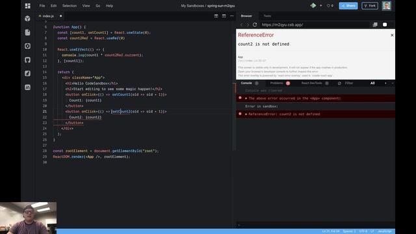Viewport: 416px width, 234px height.
Task: Click setCount2 in the code on line 21
Action: click(122, 111)
